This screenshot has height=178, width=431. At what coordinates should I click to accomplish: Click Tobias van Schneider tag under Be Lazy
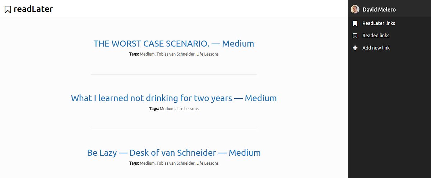[175, 163]
